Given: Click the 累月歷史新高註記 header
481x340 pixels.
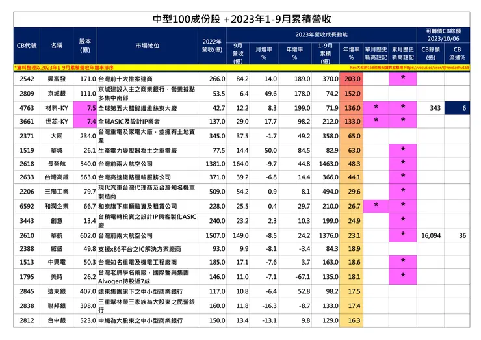Looking at the screenshot, I should 403,53.
